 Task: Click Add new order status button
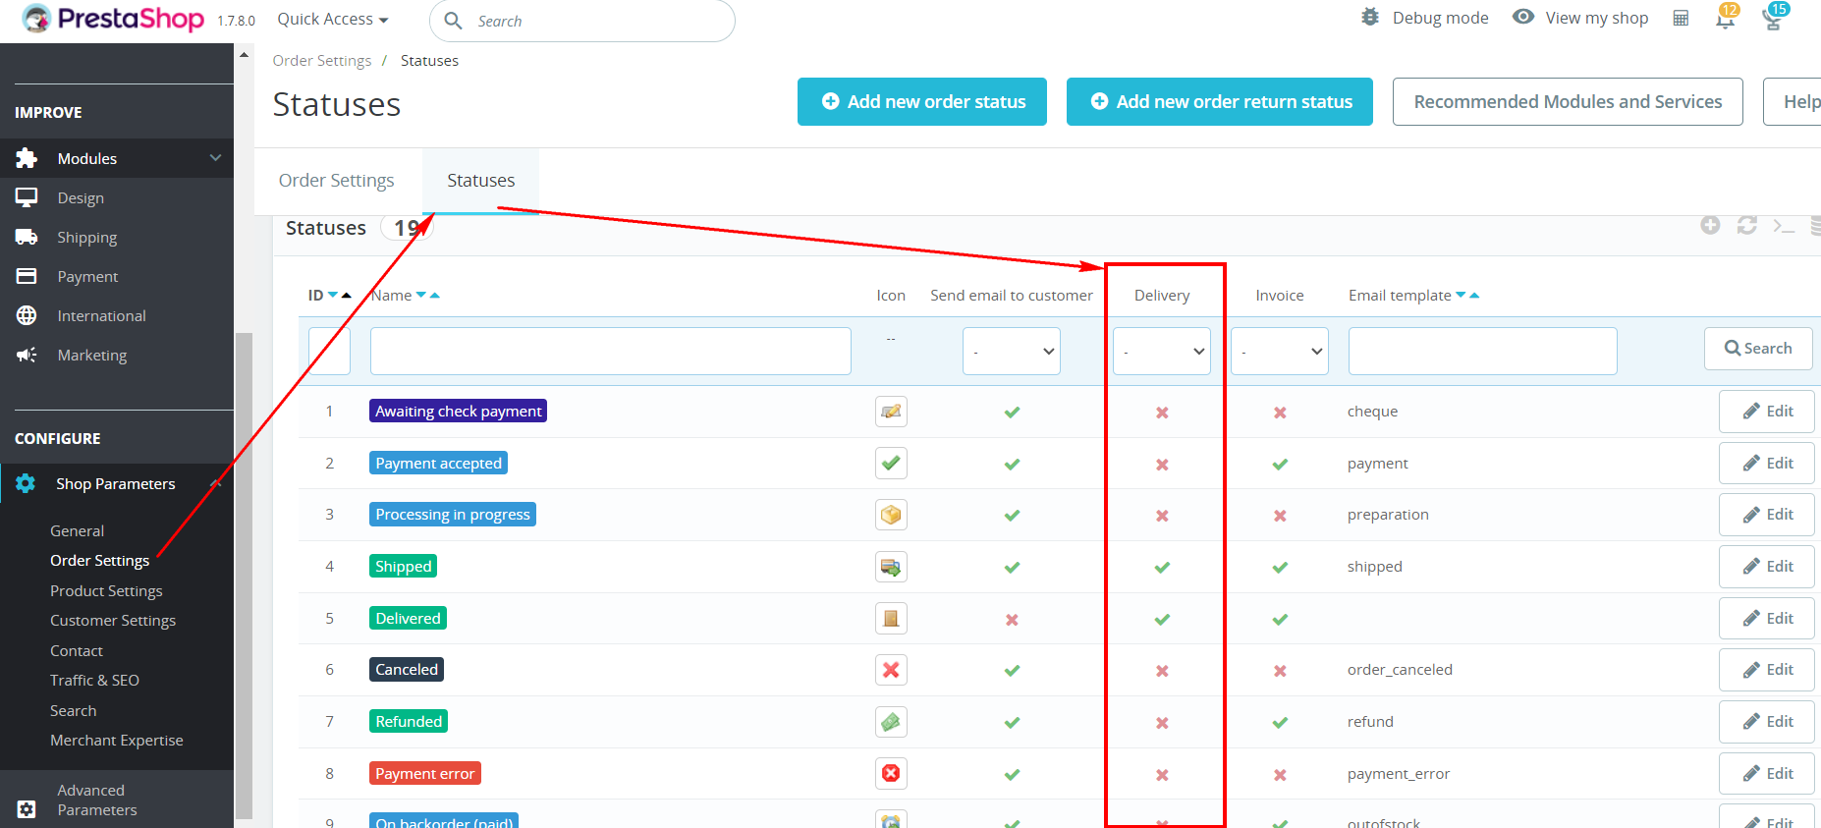922,101
